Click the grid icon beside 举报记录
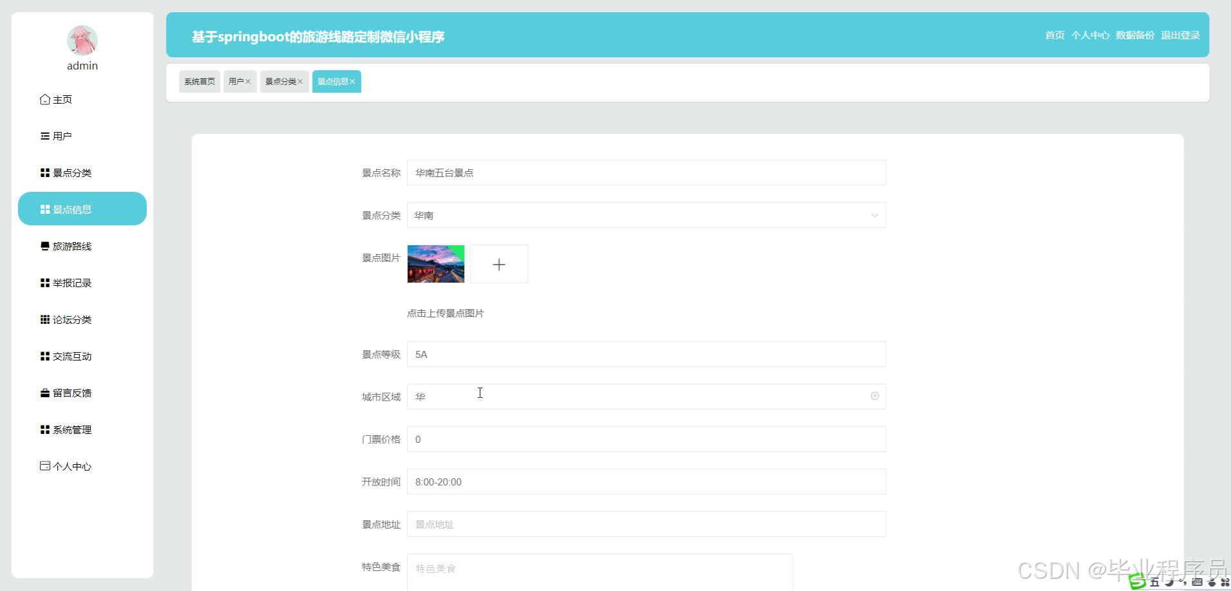 45,283
